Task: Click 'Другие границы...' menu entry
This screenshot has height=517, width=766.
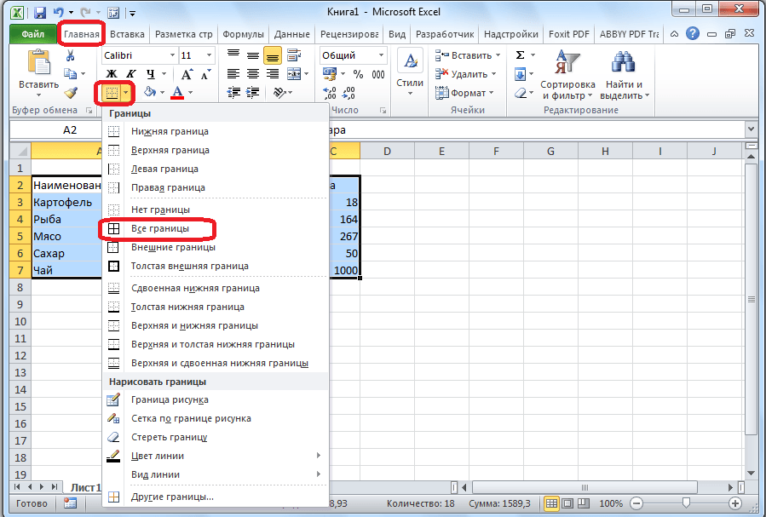Action: 172,497
